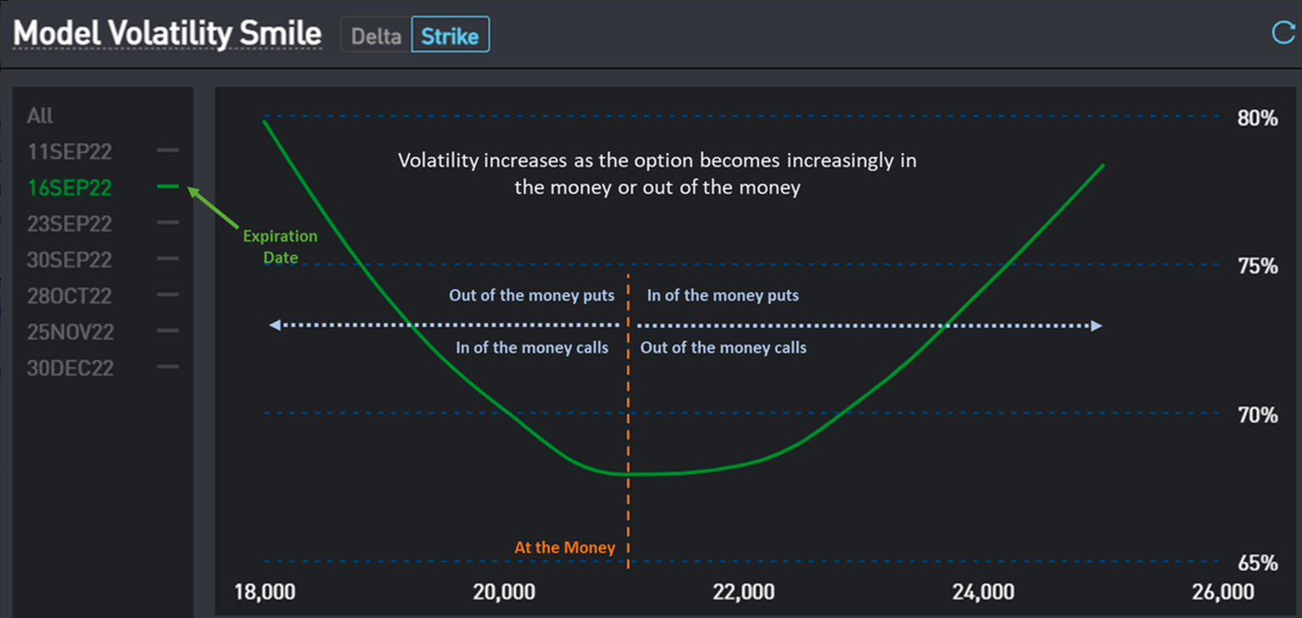Select the 23SEP22 expiration date

[x=69, y=224]
